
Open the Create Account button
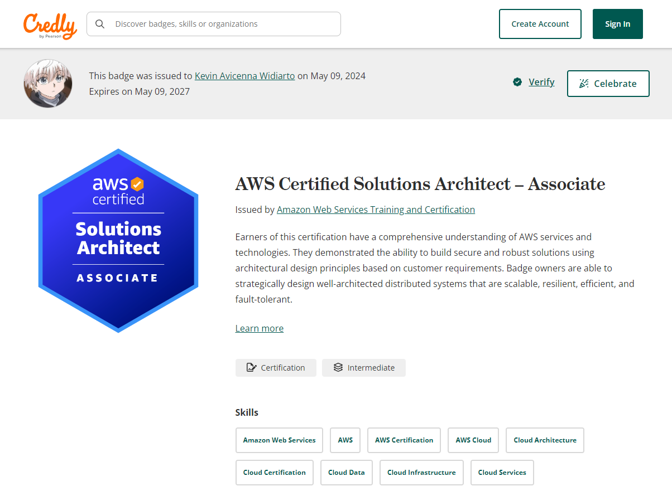pyautogui.click(x=540, y=24)
